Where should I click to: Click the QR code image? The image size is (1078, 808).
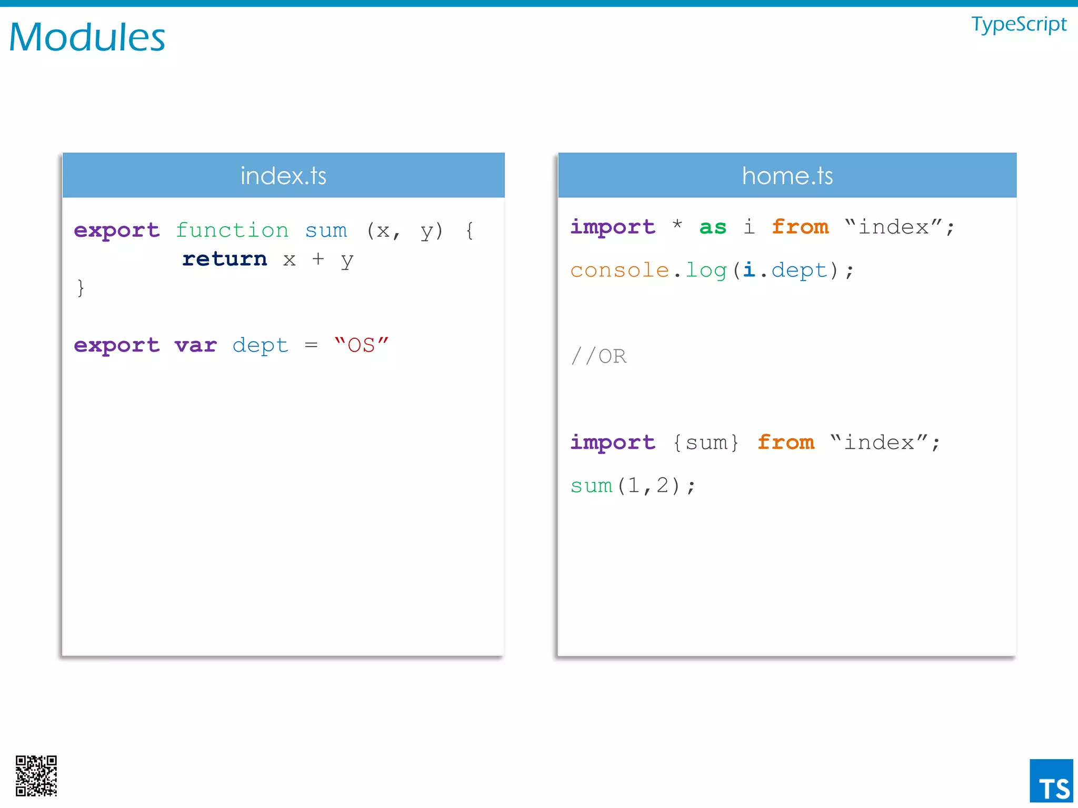click(36, 775)
